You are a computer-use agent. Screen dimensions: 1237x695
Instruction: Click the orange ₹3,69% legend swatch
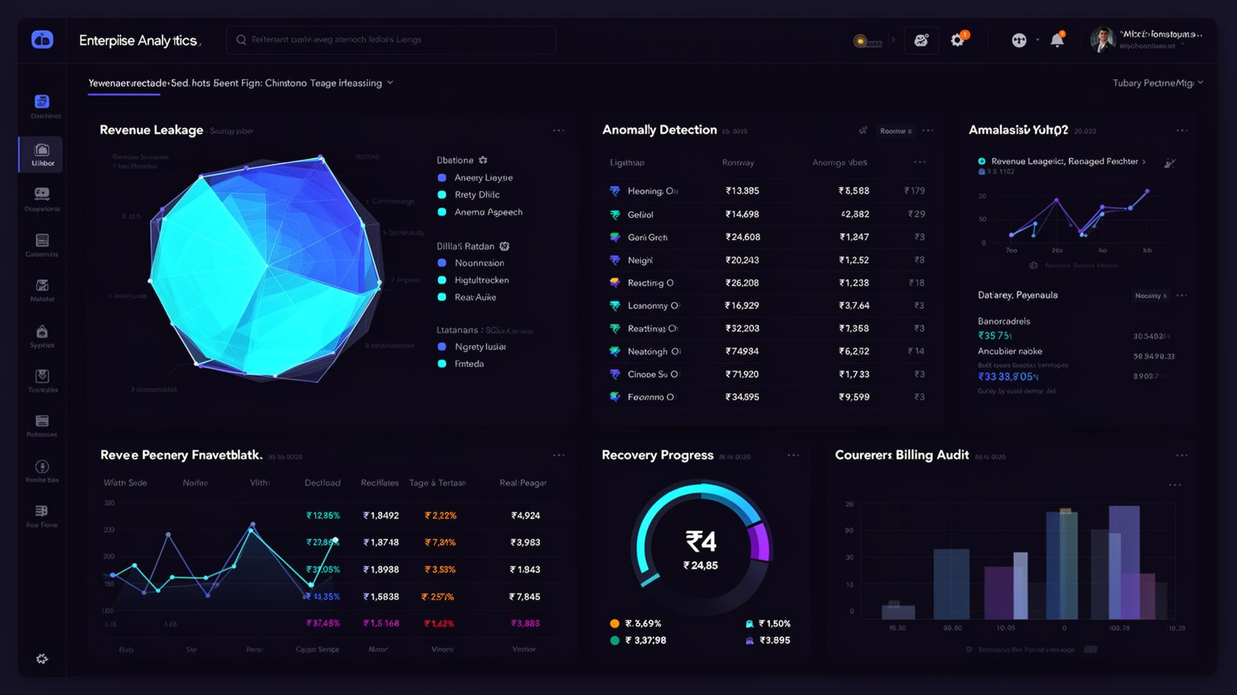pyautogui.click(x=615, y=624)
